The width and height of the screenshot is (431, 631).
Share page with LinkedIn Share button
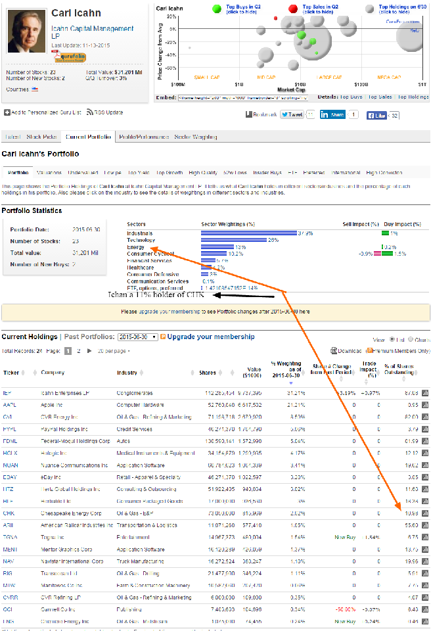tap(333, 114)
